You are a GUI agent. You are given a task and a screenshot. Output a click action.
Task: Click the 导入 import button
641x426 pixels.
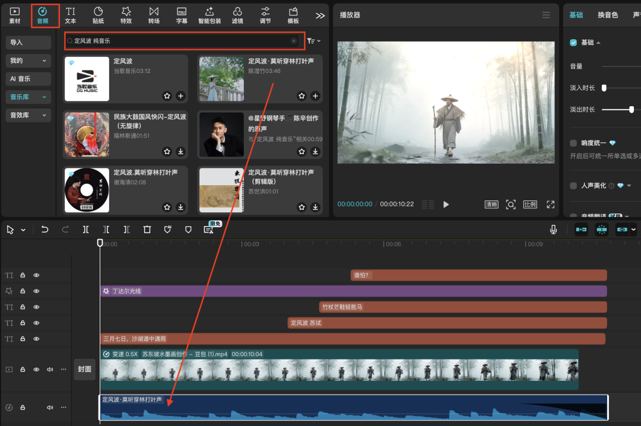28,43
